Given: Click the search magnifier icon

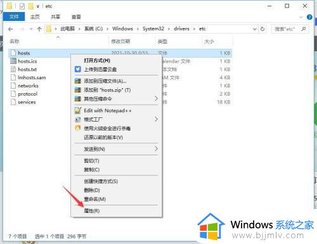Looking at the screenshot, I should tap(304, 29).
